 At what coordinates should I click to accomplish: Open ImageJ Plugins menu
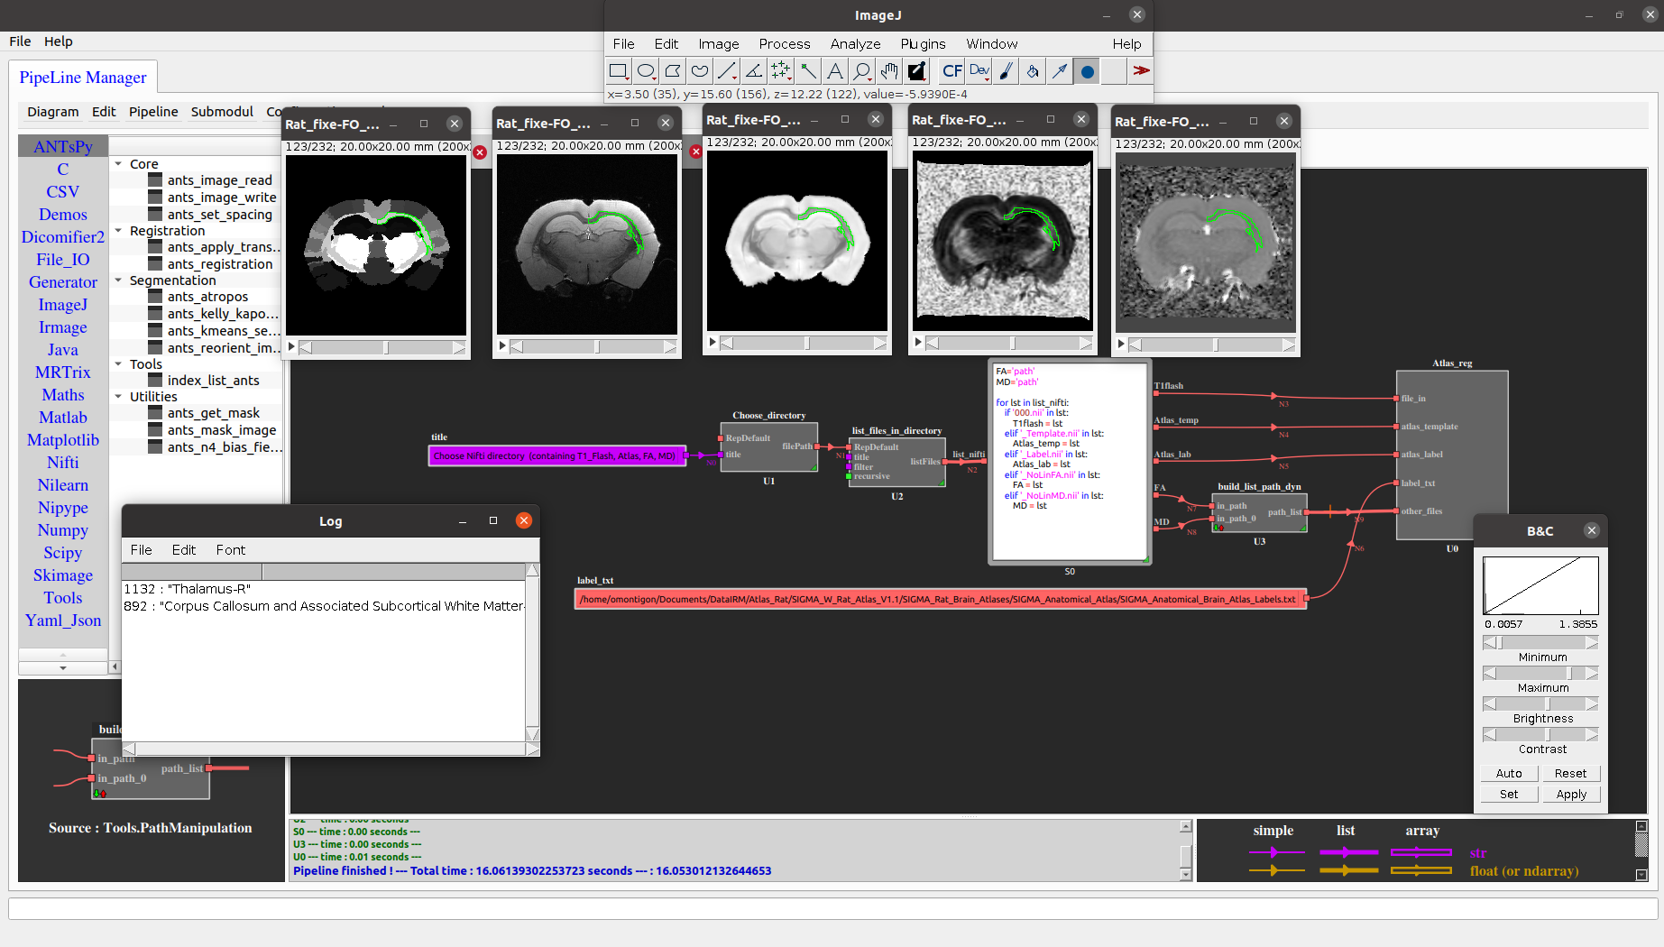[x=923, y=43]
